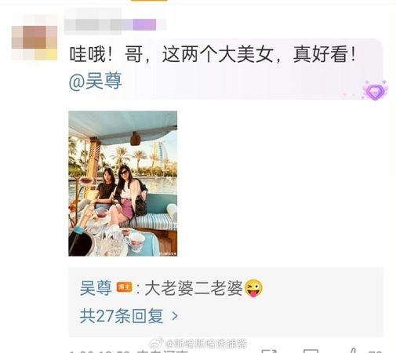Open 吴尊's profile from the reply
Screen dimensions: 396x353
click(x=96, y=288)
